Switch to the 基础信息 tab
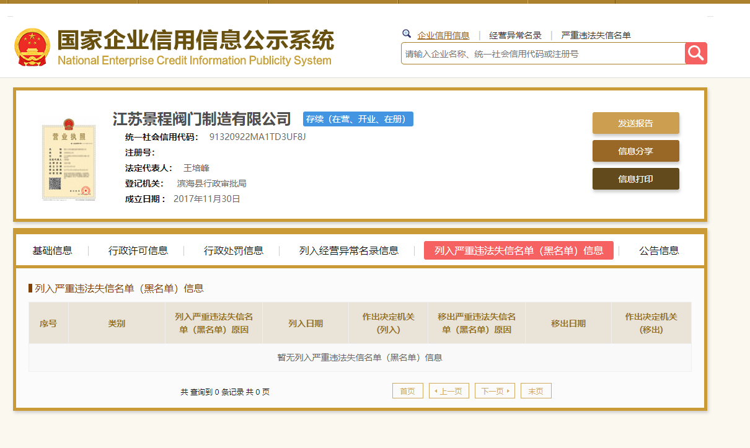 (x=52, y=250)
